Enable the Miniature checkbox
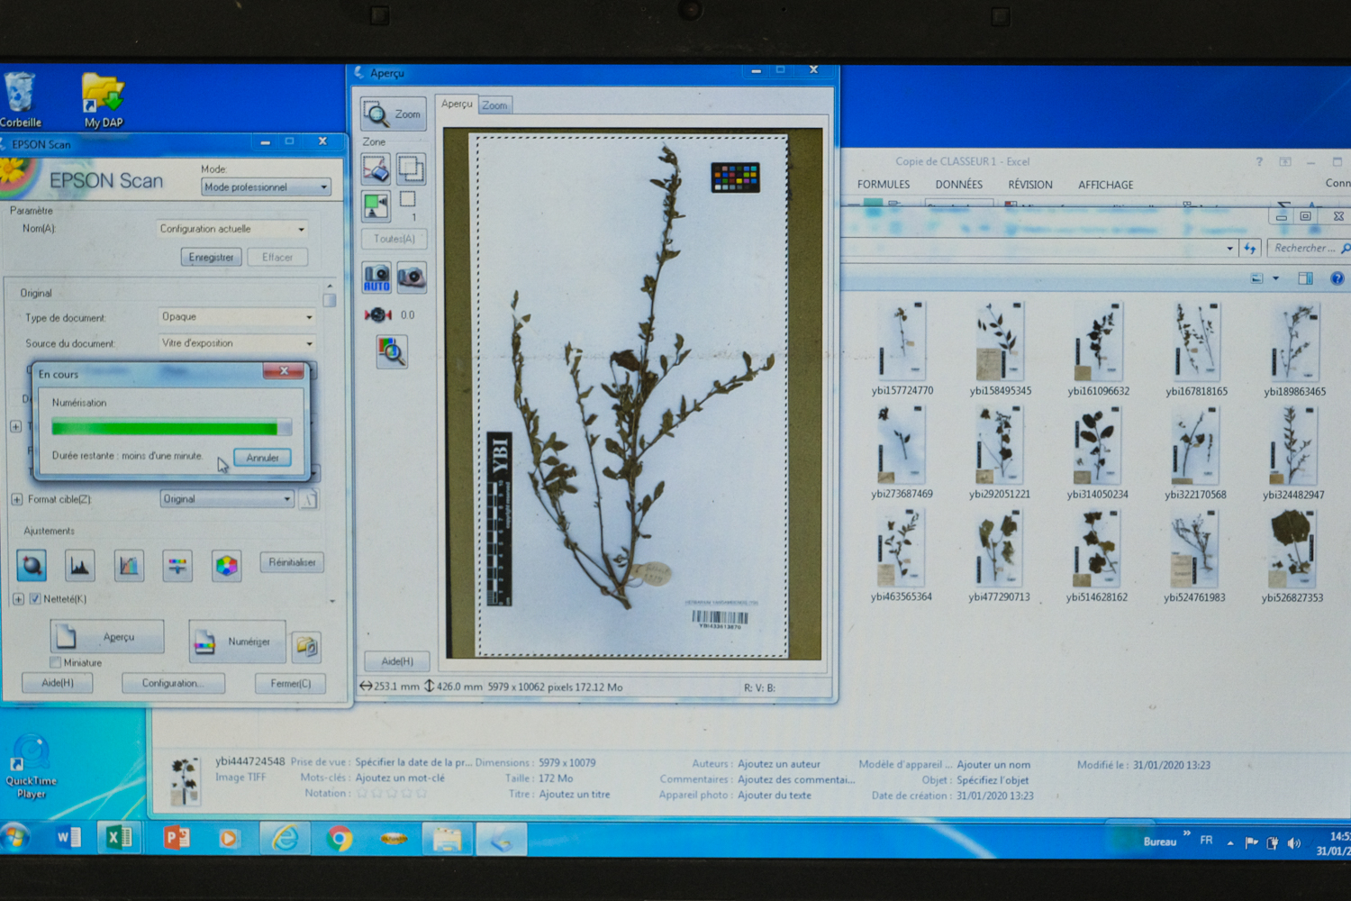1351x901 pixels. coord(56,662)
